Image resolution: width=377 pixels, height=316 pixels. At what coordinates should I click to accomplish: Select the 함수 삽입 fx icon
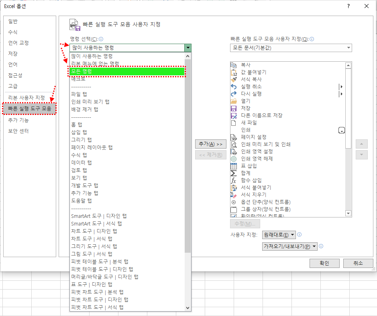click(x=233, y=180)
